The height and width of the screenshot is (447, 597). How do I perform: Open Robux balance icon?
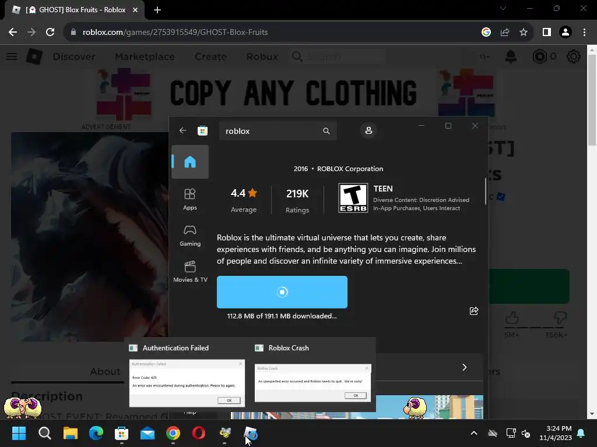pyautogui.click(x=539, y=56)
